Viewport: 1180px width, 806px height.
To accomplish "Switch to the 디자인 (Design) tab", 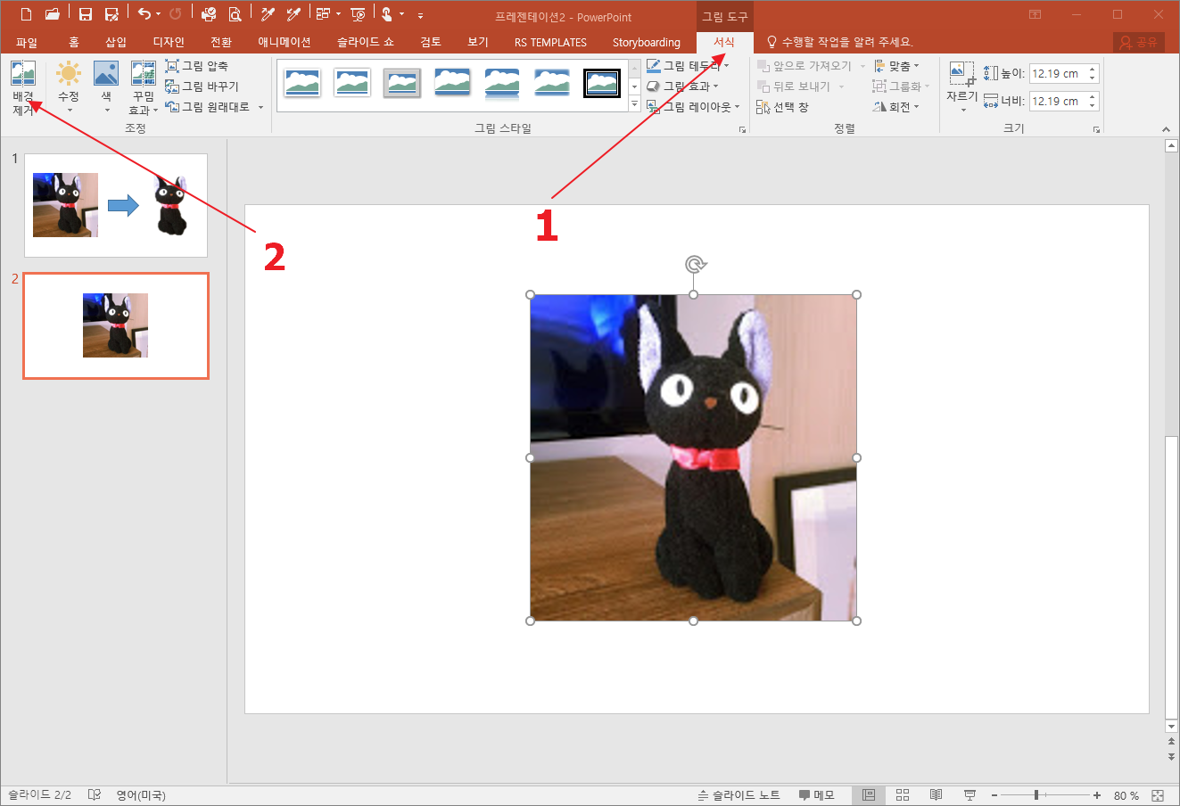I will tap(169, 42).
